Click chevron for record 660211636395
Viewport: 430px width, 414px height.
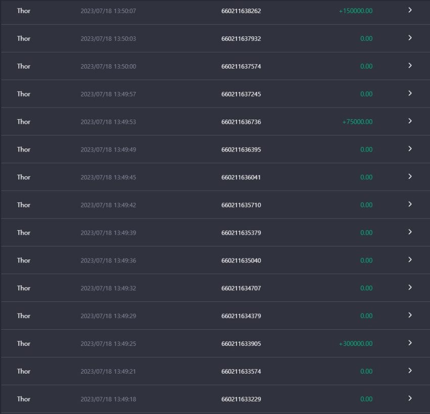pos(410,149)
